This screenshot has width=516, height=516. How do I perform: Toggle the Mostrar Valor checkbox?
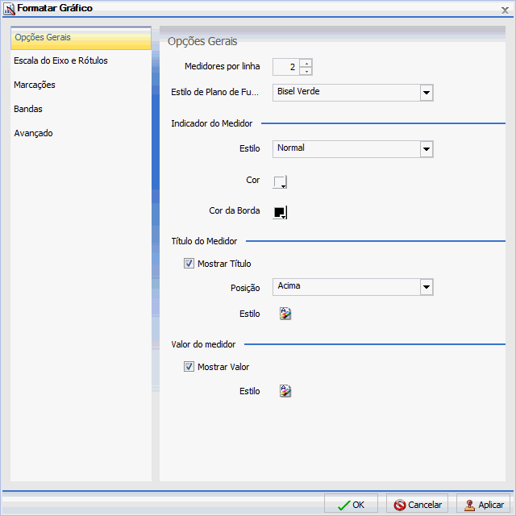tap(189, 367)
